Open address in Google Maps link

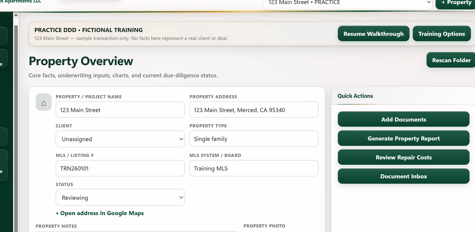(100, 213)
